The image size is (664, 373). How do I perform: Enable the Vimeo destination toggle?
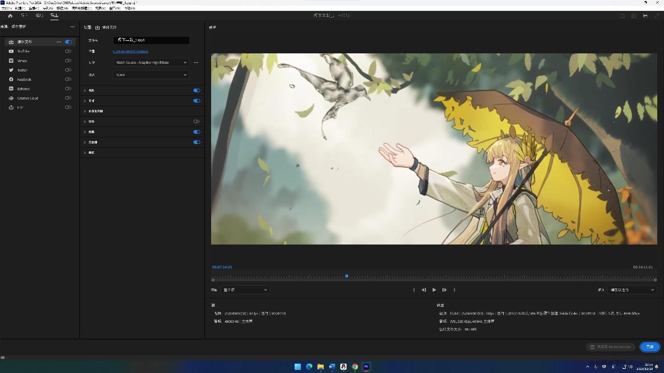point(68,61)
